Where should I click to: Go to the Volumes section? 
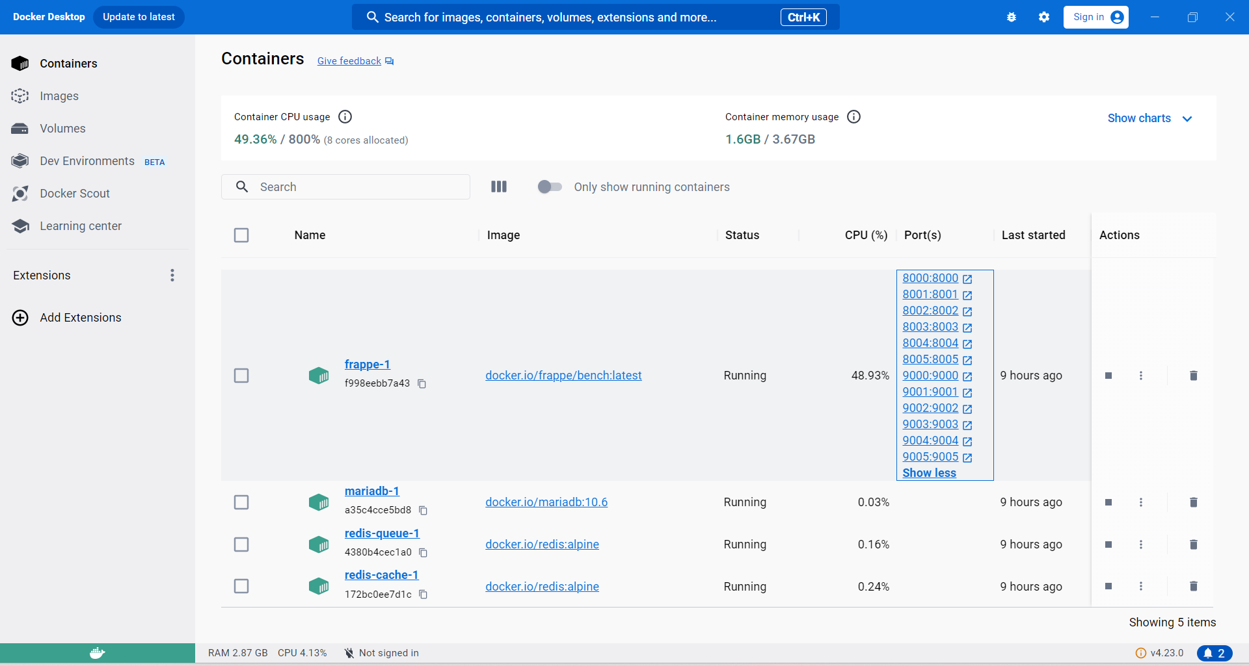(x=98, y=129)
